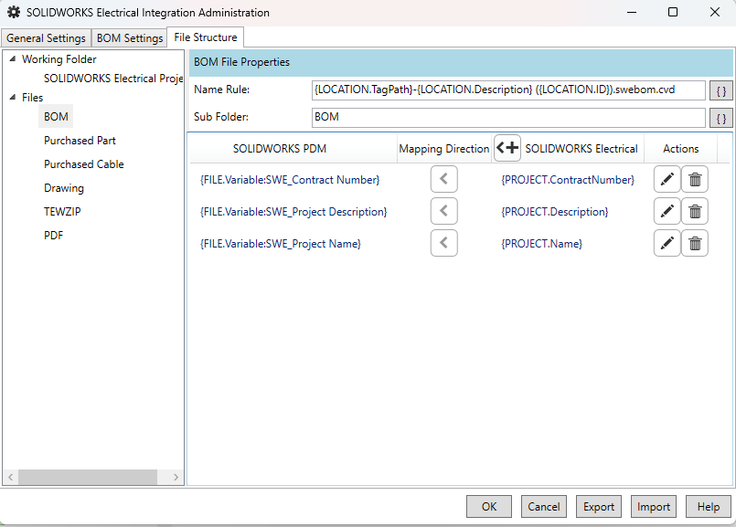Click the Mapping Direction column header
The image size is (736, 527).
[444, 149]
